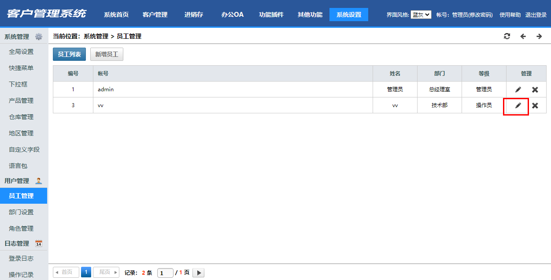
Task: Open the 进销存 top menu
Action: (x=194, y=15)
